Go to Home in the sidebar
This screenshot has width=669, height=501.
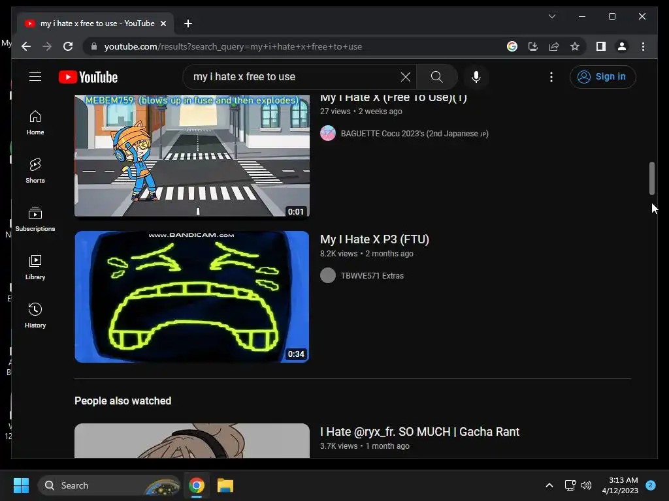pos(35,123)
